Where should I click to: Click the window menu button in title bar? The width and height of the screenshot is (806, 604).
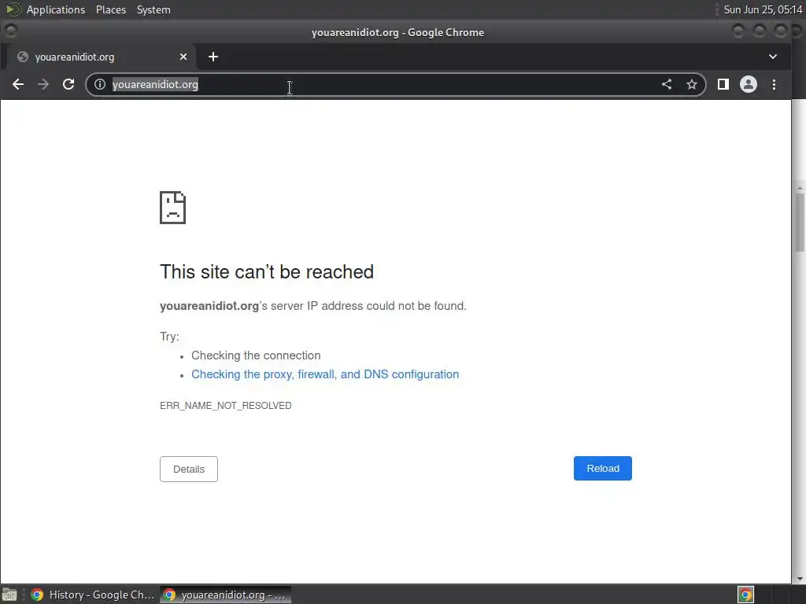coord(11,31)
